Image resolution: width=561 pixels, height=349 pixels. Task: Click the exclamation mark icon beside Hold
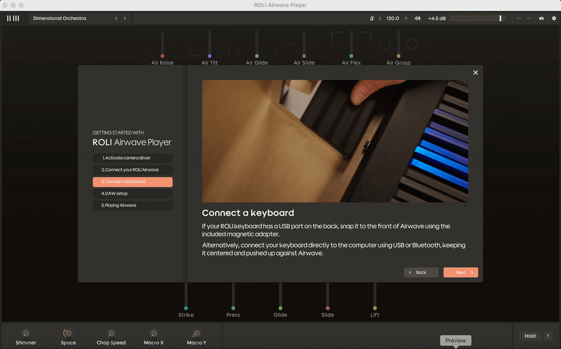tap(548, 336)
